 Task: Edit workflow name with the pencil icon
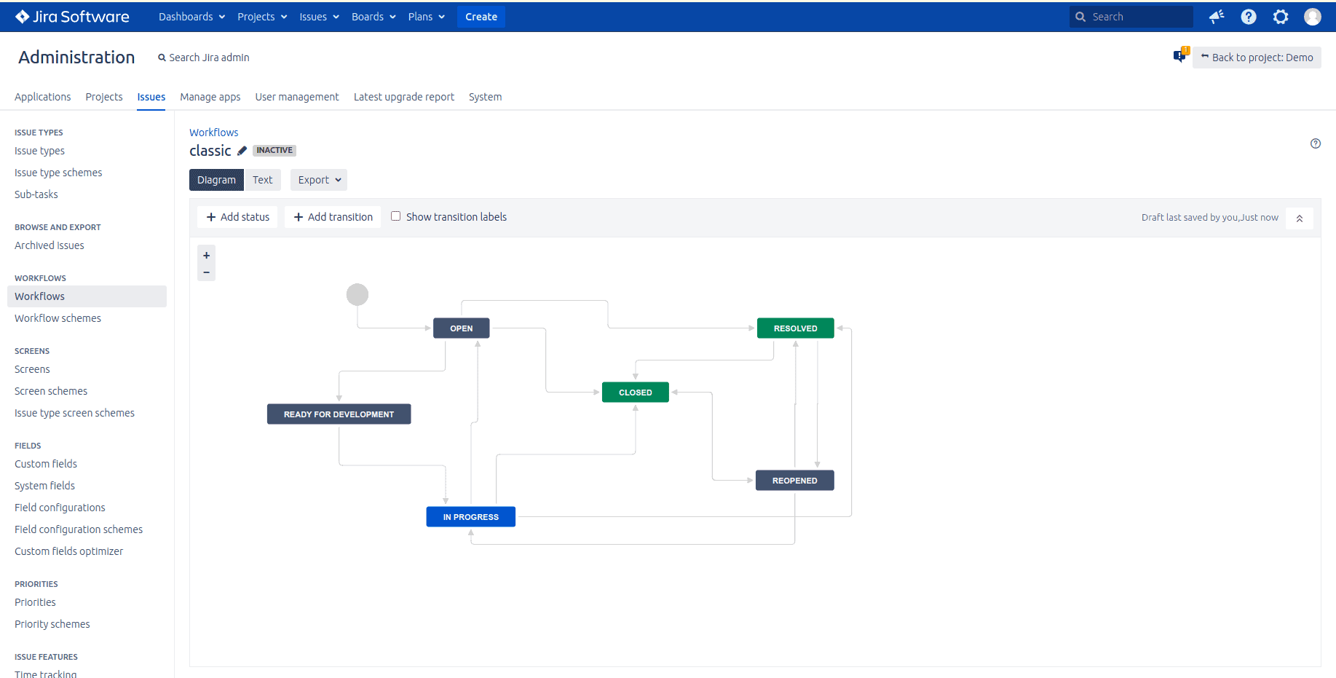click(242, 151)
